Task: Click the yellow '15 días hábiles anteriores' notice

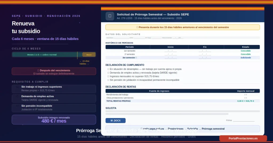Action: click(x=183, y=27)
